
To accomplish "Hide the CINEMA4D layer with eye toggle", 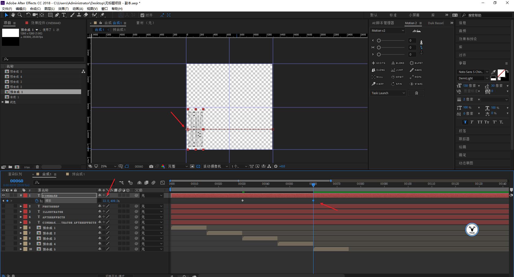I will click(3, 195).
